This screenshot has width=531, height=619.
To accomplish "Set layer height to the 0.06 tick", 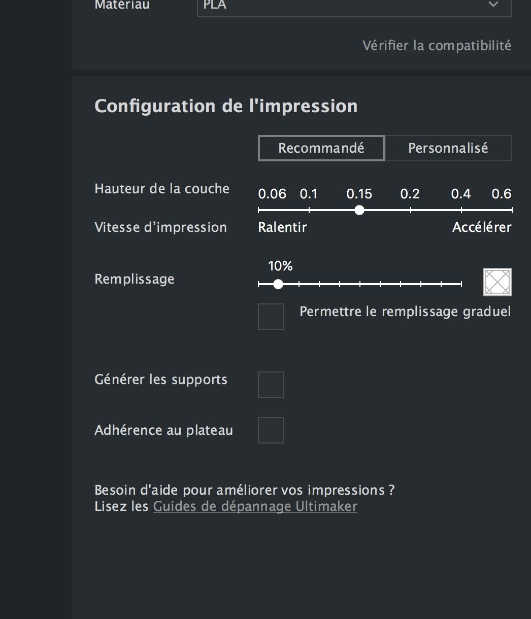I will click(259, 210).
